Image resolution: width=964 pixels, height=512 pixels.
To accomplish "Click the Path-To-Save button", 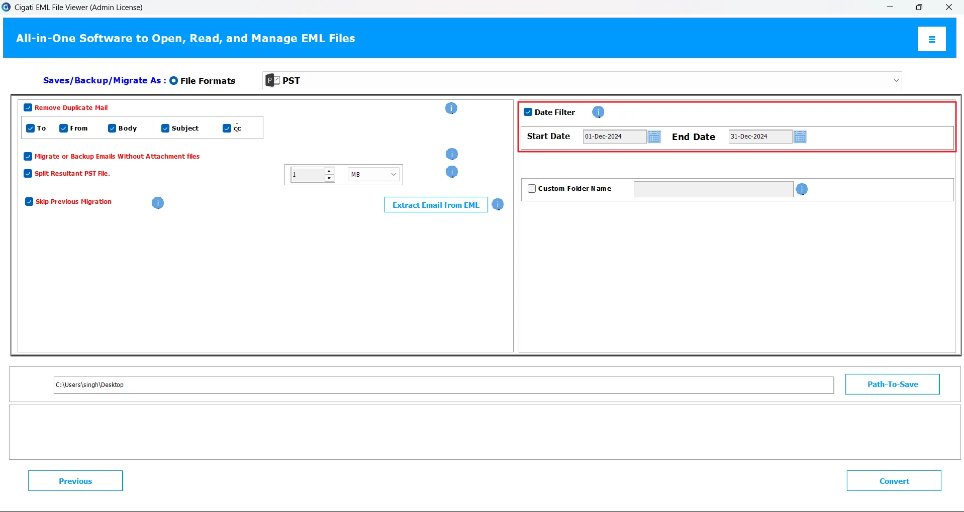I will pos(892,385).
